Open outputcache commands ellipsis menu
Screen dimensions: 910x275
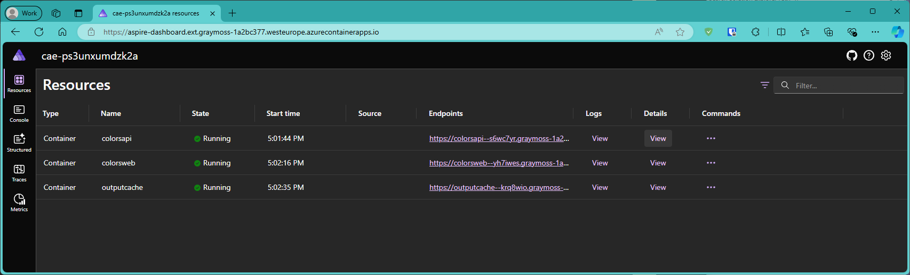711,187
